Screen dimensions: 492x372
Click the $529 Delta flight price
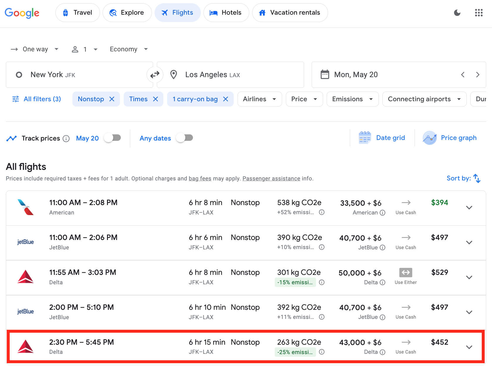(x=440, y=273)
